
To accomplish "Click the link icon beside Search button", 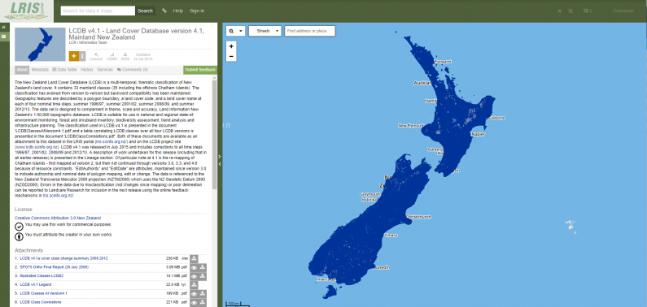I will click(x=164, y=11).
